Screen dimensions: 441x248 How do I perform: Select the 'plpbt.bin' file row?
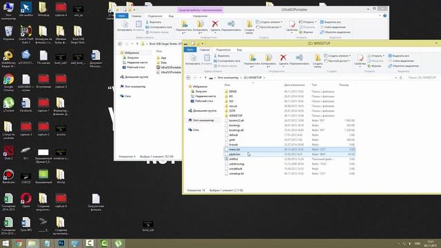pyautogui.click(x=289, y=154)
